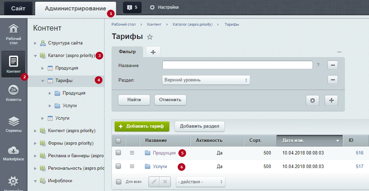Open the notifications icon showing 5
Image resolution: width=369 pixels, height=191 pixels.
tap(132, 7)
